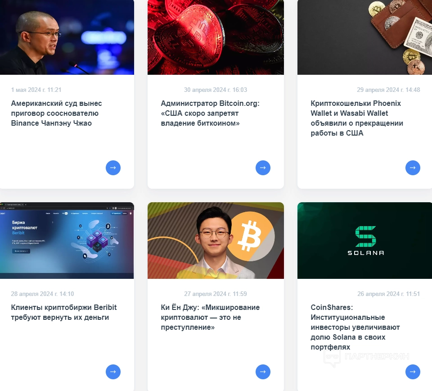Image resolution: width=432 pixels, height=391 pixels.
Task: Click the man with Bitcoin logo thumbnail
Action: coord(216,241)
